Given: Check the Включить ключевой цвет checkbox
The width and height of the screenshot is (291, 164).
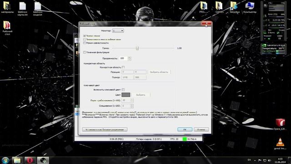Looking at the screenshot, I should pyautogui.click(x=123, y=90).
